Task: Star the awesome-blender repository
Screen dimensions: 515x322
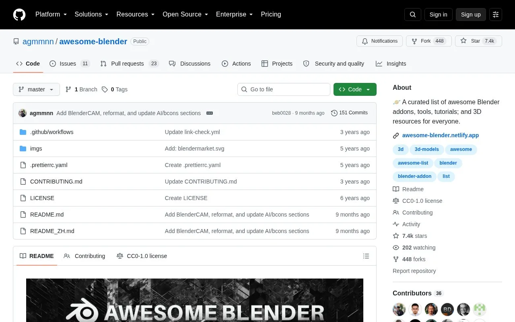Action: (x=478, y=41)
